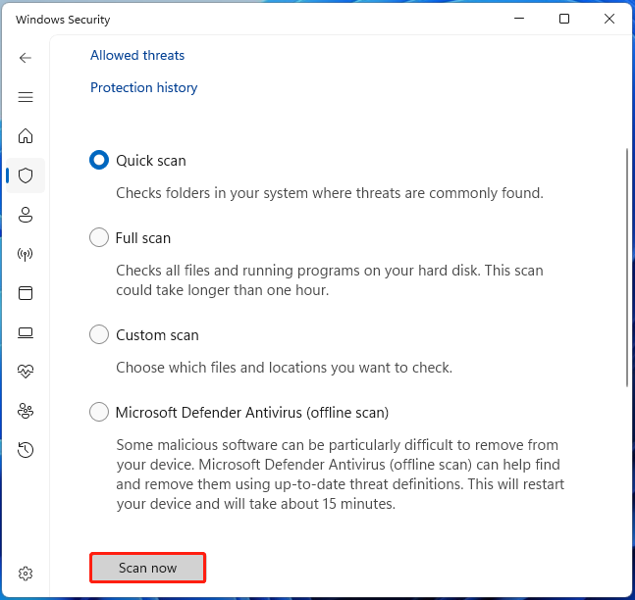Open Device performance & health heart icon
Viewport: 635px width, 600px height.
pos(26,371)
